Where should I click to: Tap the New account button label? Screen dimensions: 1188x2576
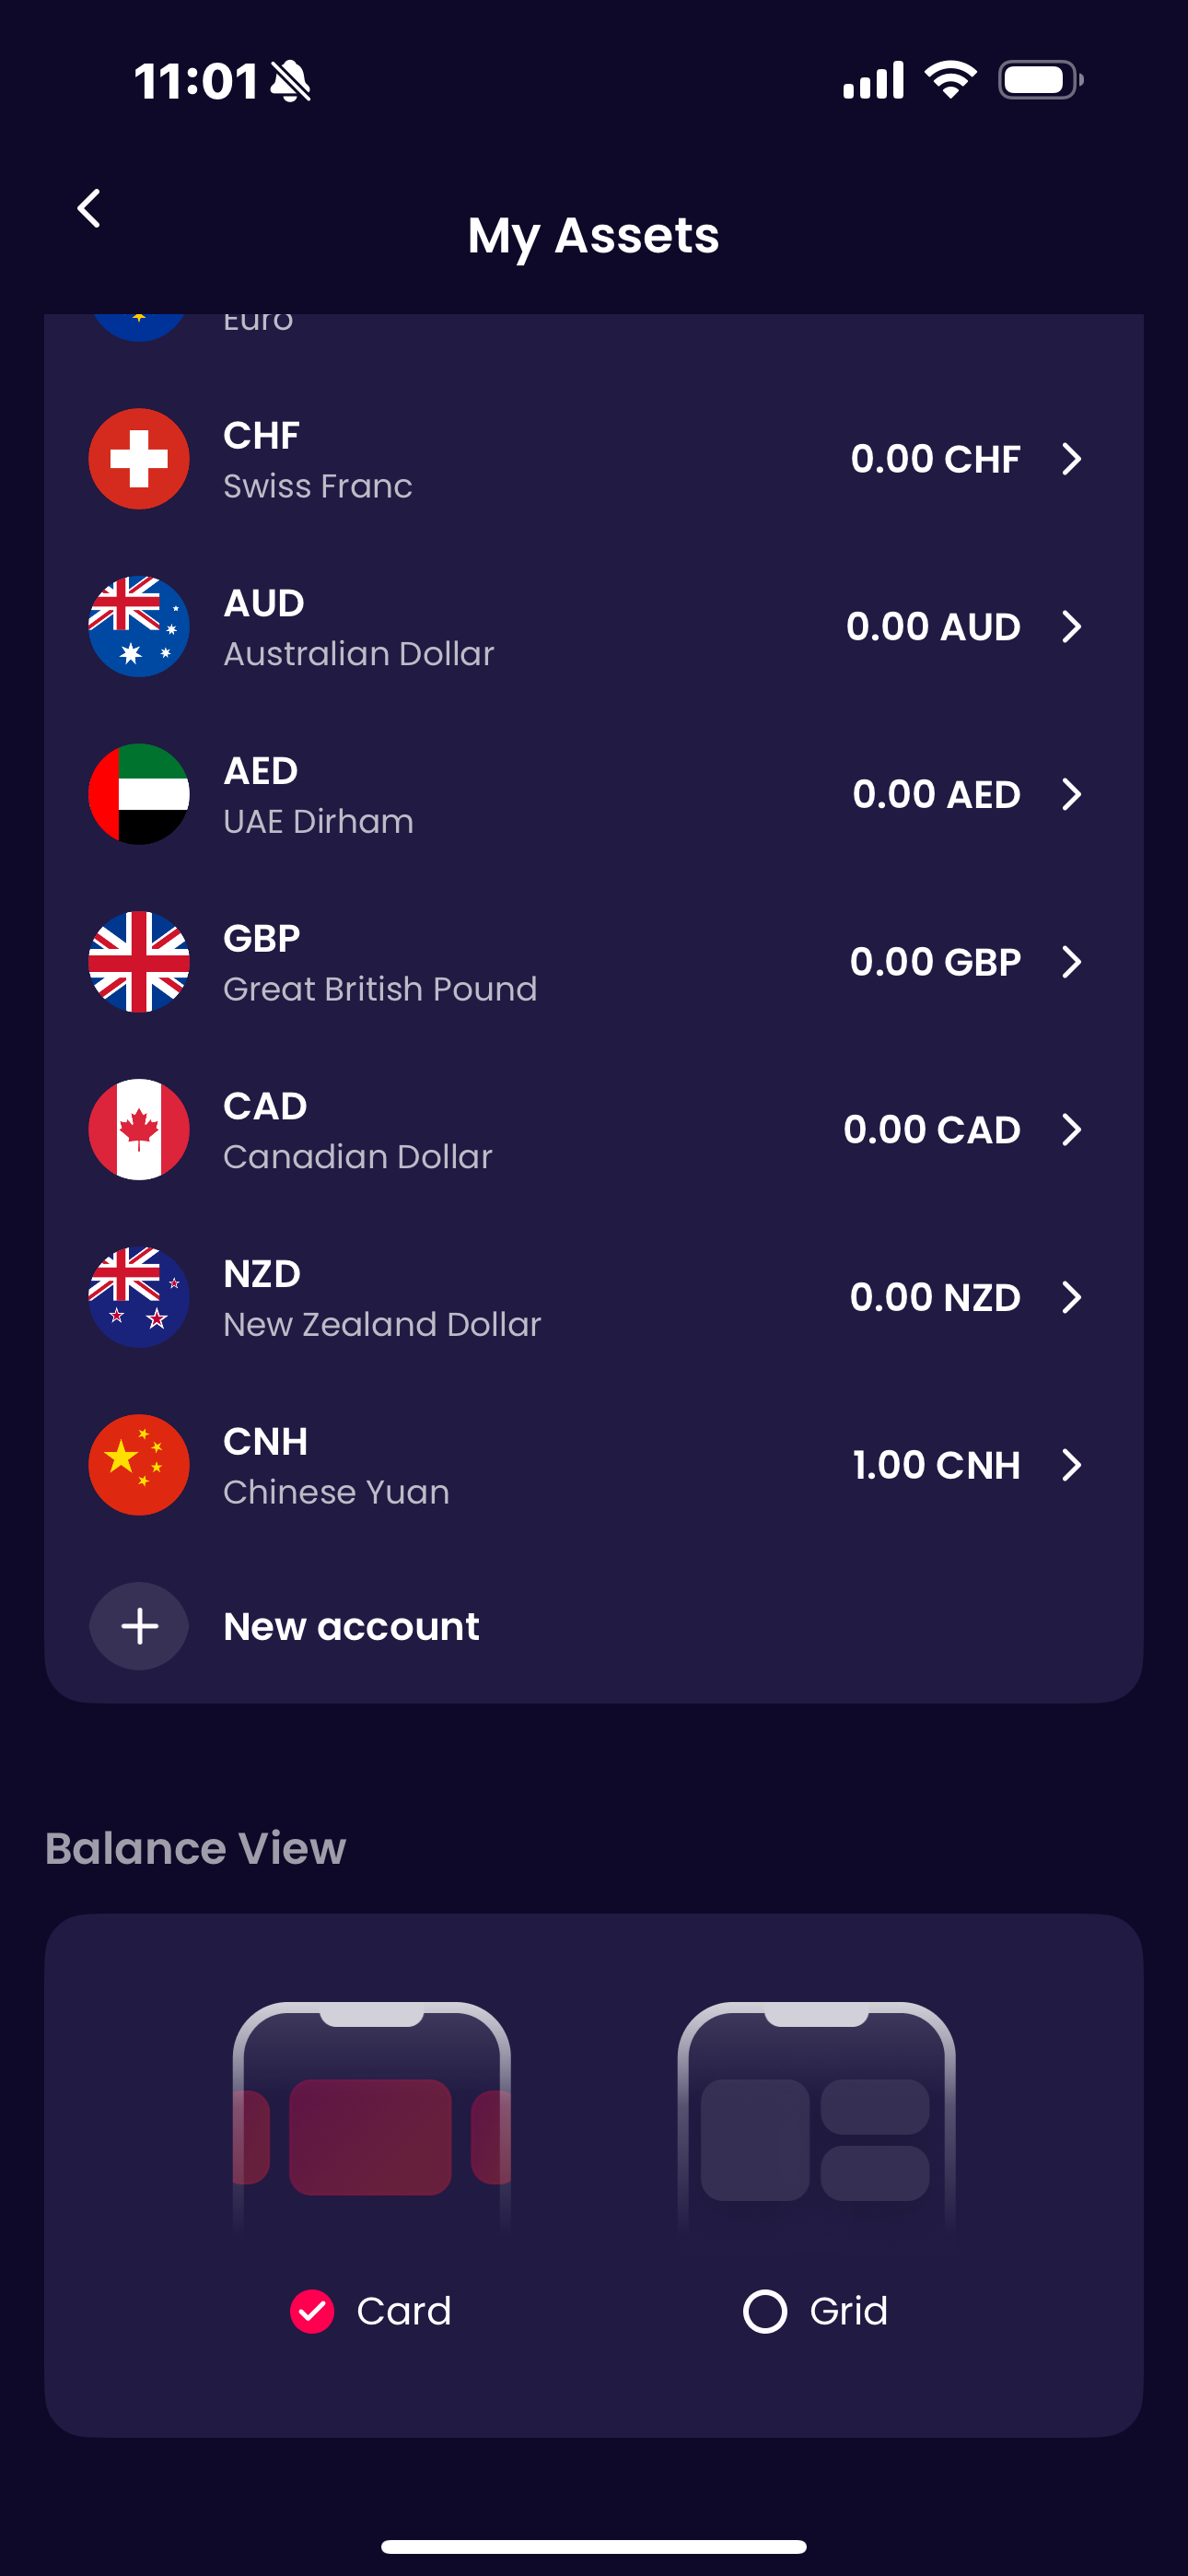pos(351,1626)
